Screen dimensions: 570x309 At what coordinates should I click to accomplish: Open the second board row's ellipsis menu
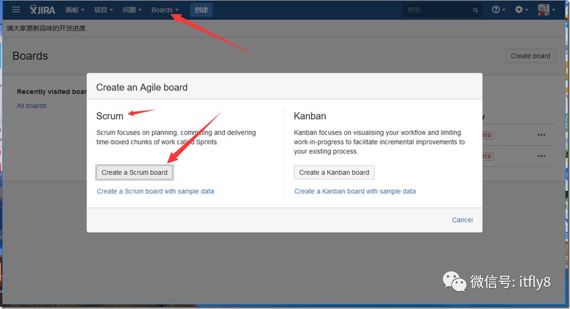pyautogui.click(x=541, y=156)
